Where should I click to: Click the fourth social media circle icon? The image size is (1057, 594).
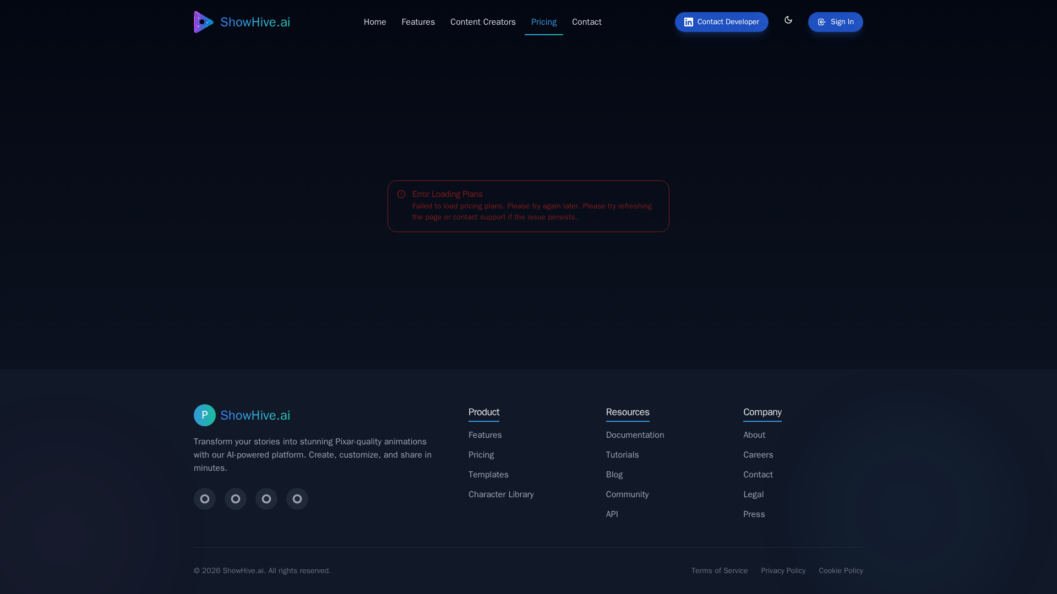[x=297, y=499]
